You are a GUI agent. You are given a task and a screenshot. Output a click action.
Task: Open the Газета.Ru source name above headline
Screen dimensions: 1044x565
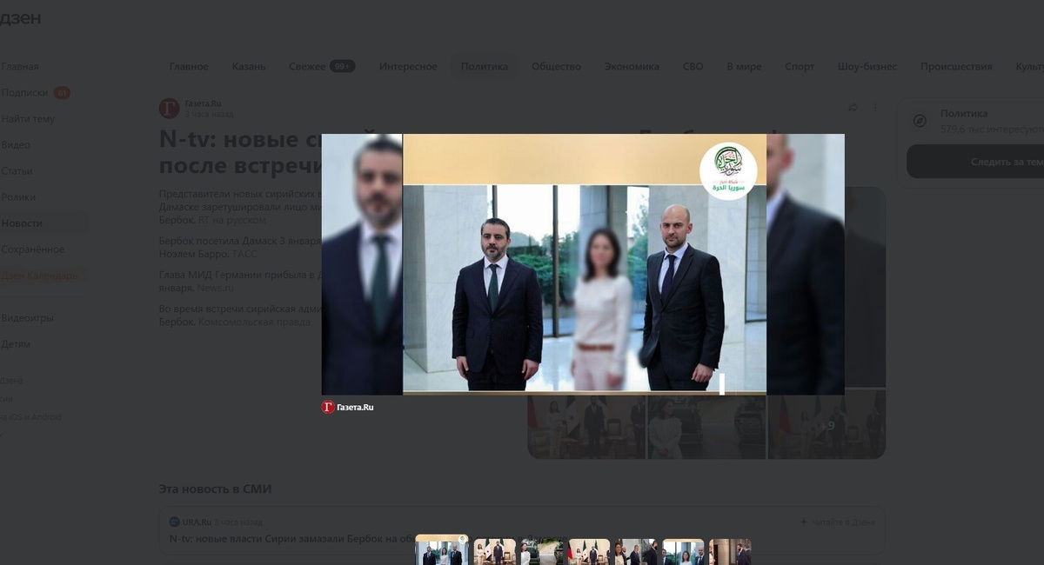click(203, 103)
